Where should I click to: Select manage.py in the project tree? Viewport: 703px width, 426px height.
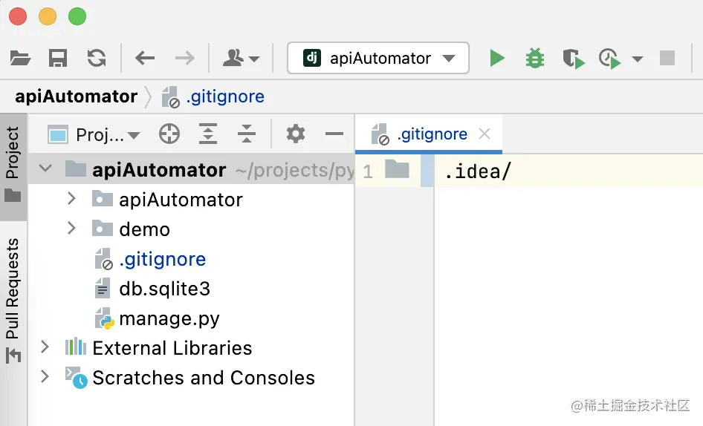point(169,318)
